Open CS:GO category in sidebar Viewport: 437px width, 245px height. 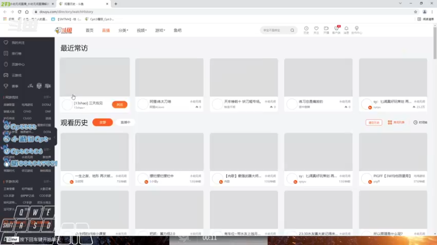pos(27,118)
